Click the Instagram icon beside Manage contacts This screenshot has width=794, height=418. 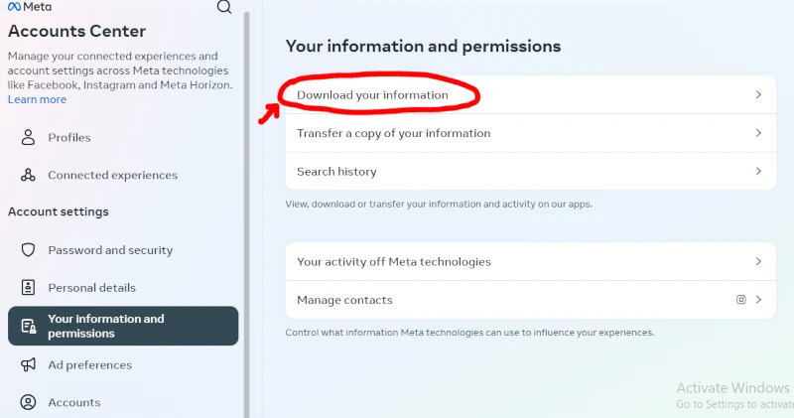click(x=740, y=300)
